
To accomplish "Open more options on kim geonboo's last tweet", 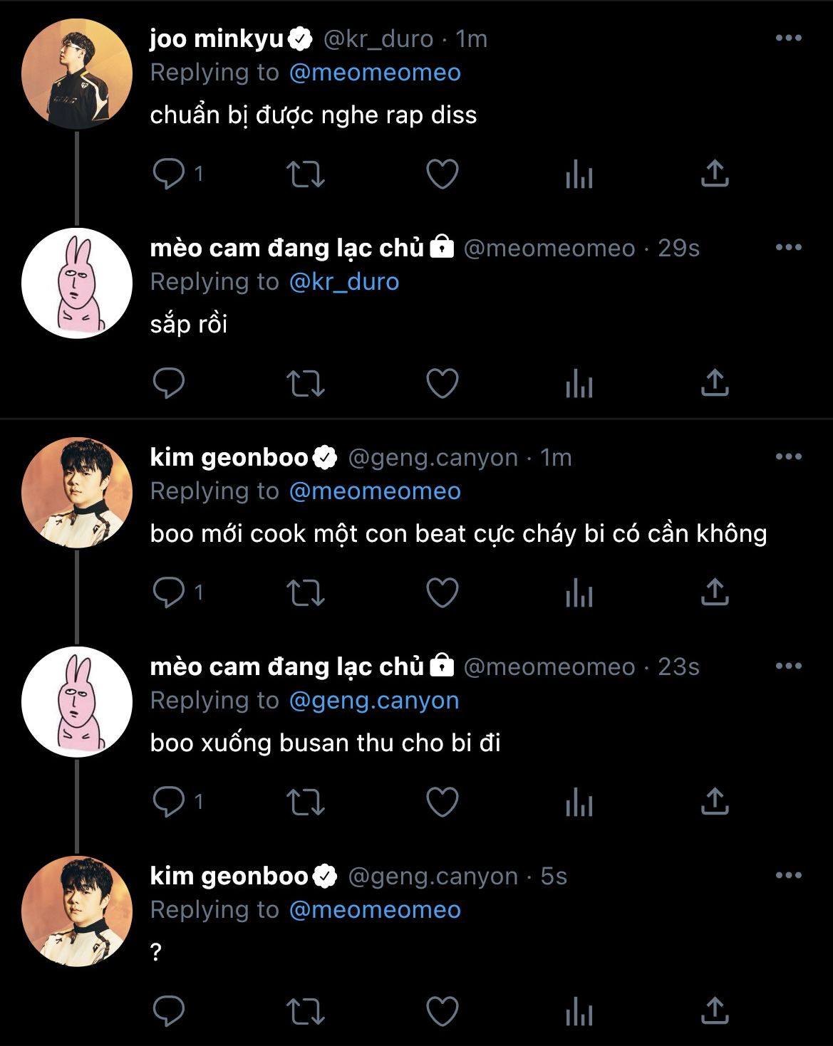I will click(x=788, y=876).
